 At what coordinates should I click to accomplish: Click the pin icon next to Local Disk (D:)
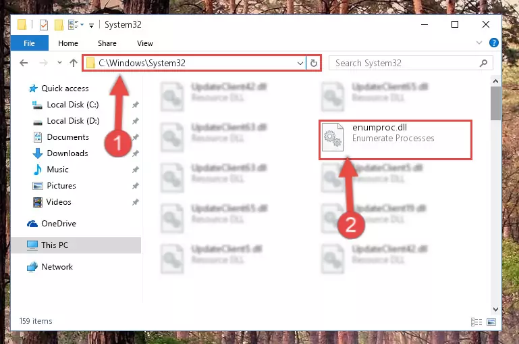135,121
